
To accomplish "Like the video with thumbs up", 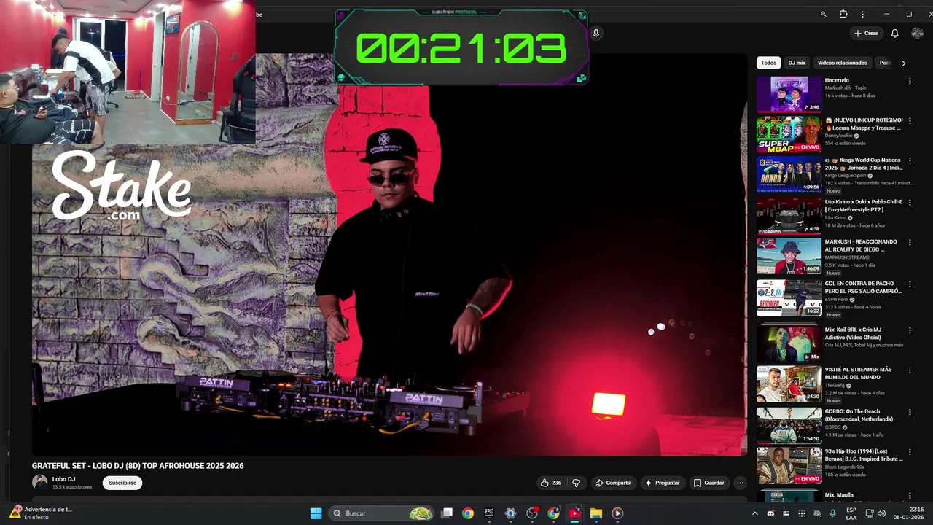I will (550, 483).
